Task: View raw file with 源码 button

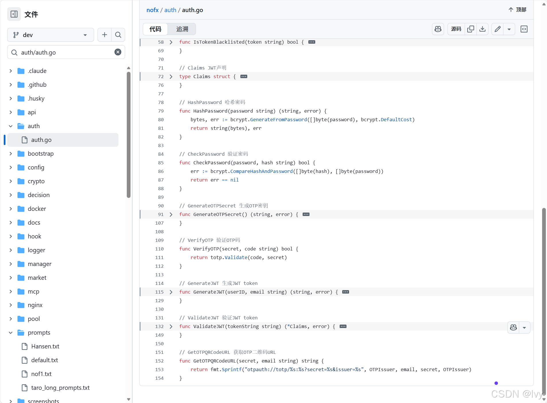Action: [x=456, y=29]
